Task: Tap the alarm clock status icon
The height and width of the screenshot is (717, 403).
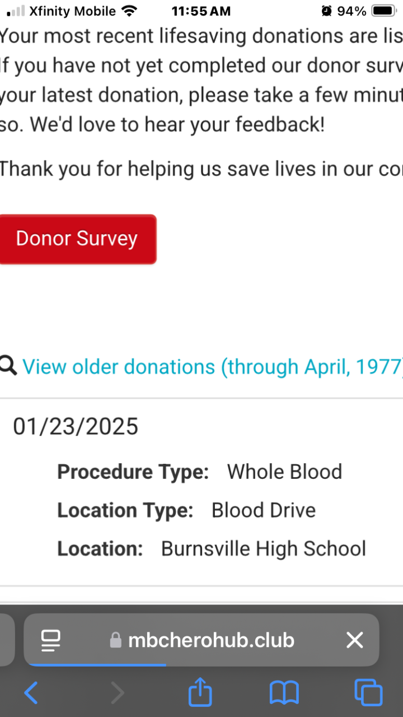Action: coord(326,11)
